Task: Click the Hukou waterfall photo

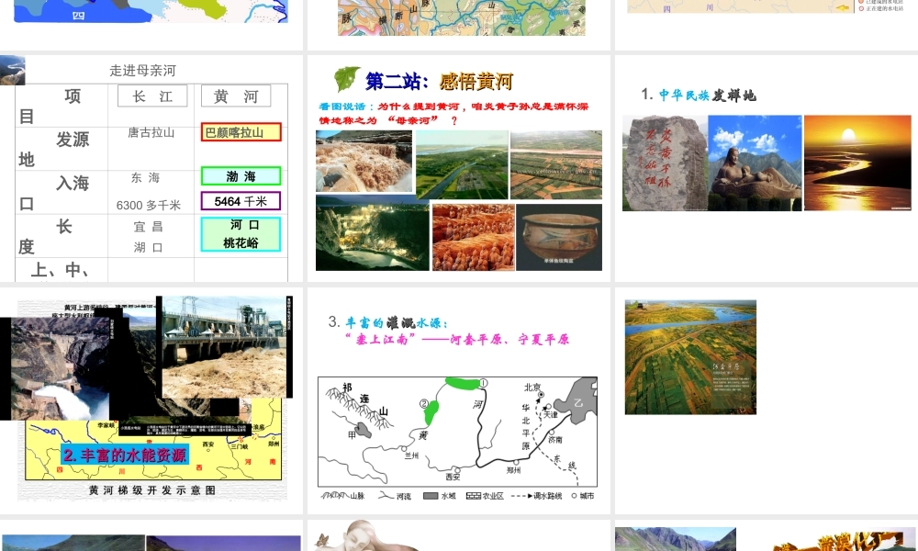Action: coord(364,161)
